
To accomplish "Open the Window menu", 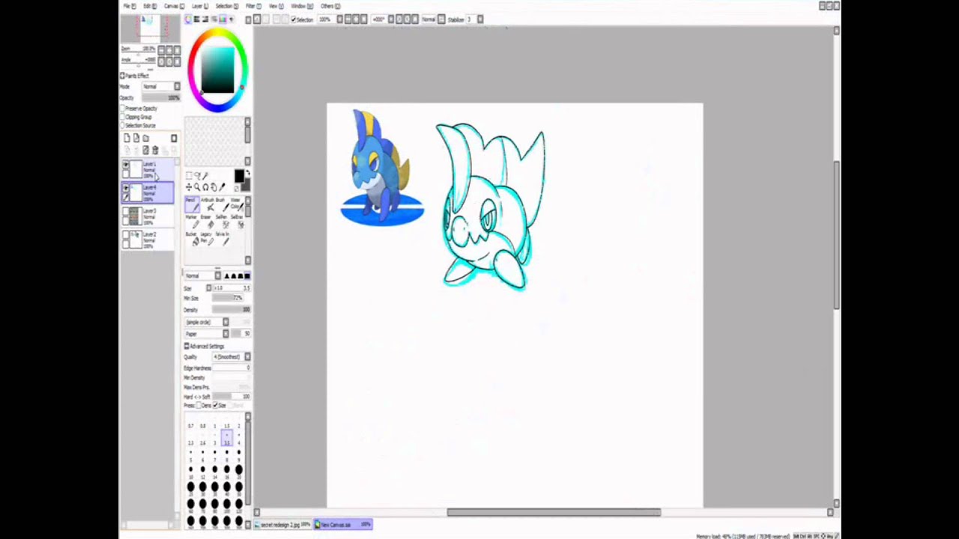I will tap(302, 5).
